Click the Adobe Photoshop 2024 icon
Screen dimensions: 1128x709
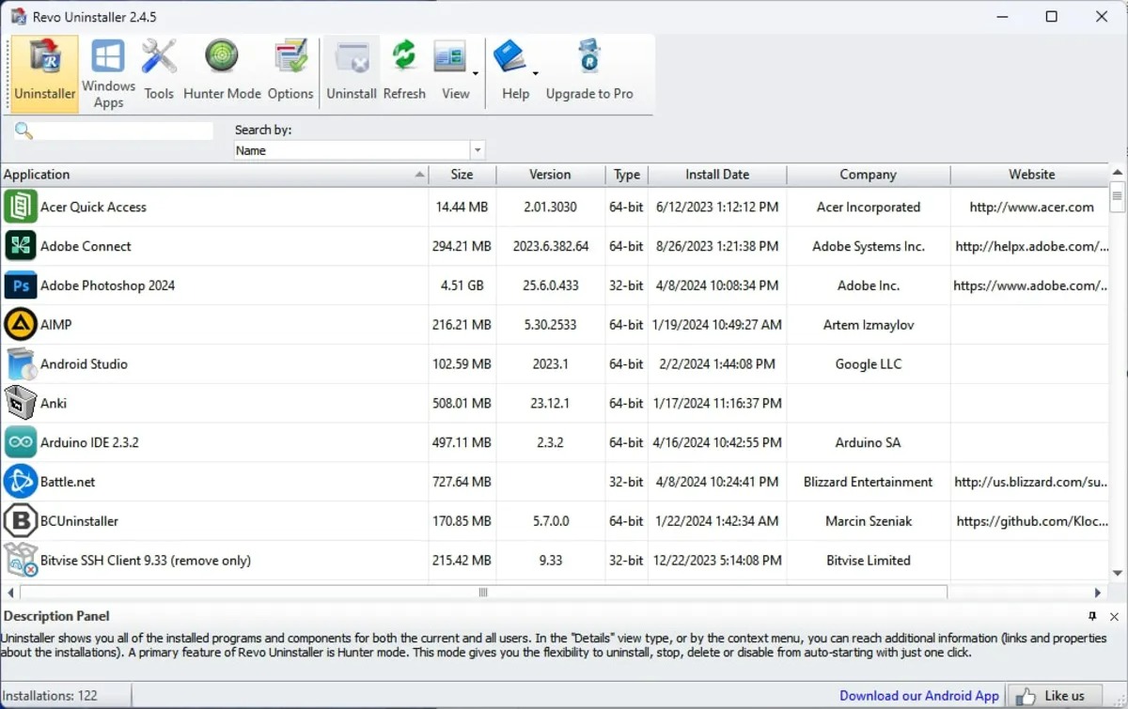click(20, 285)
